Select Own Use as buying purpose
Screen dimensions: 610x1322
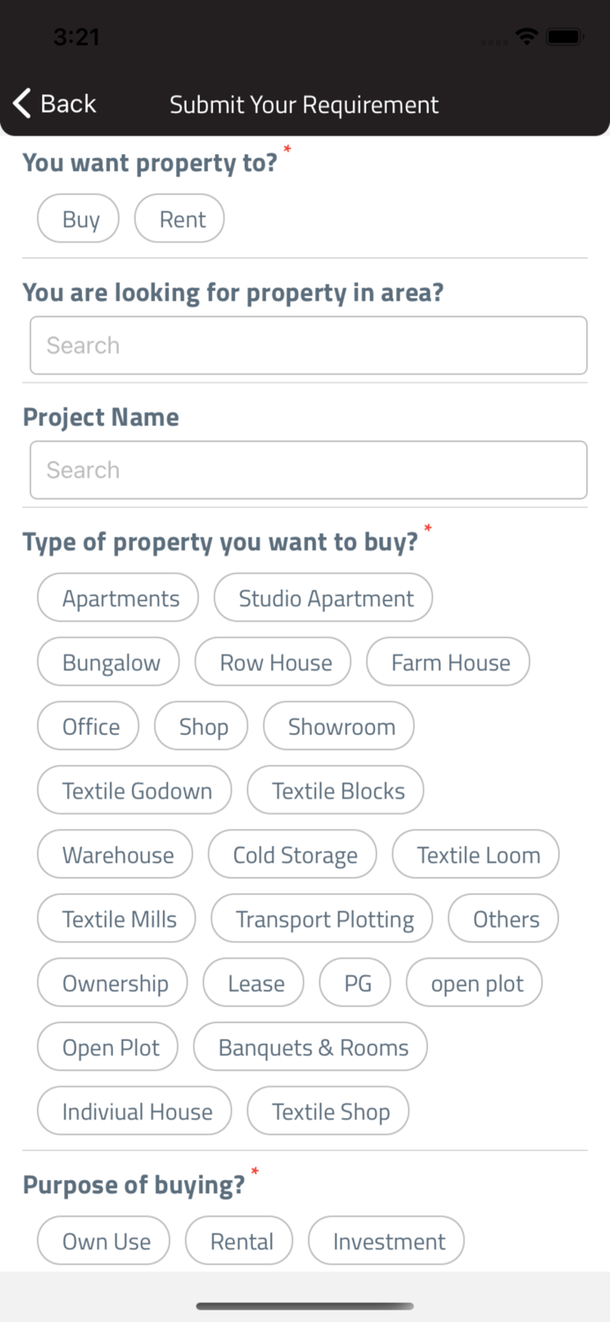pyautogui.click(x=103, y=1240)
